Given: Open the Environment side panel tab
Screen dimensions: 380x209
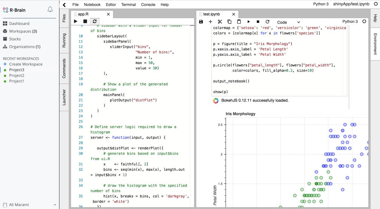Looking at the screenshot, I should pos(375,44).
